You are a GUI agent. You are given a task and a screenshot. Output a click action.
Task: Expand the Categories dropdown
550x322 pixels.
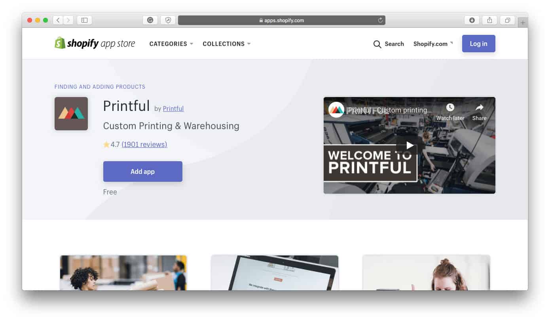171,44
